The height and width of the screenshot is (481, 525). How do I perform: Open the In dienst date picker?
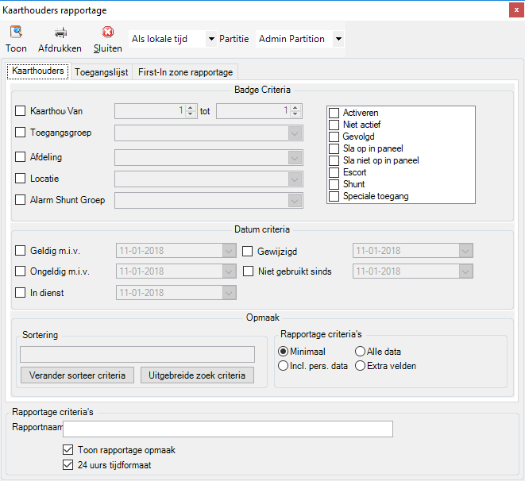pyautogui.click(x=229, y=293)
